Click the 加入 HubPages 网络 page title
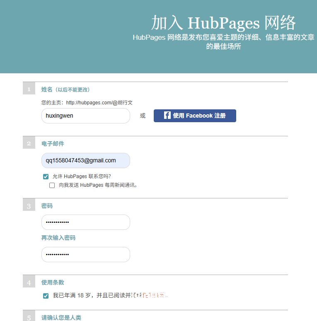This screenshot has width=317, height=321. tap(223, 23)
